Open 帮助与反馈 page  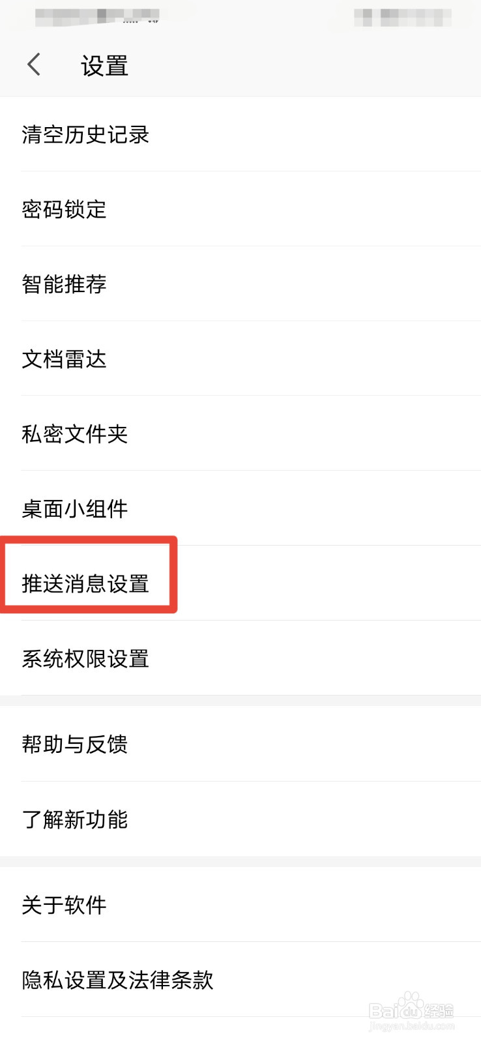point(241,744)
